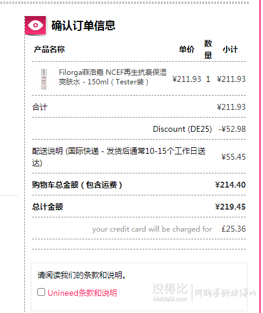
Task: Tick the Unineed条款和说明 checkbox
Action: [x=41, y=292]
